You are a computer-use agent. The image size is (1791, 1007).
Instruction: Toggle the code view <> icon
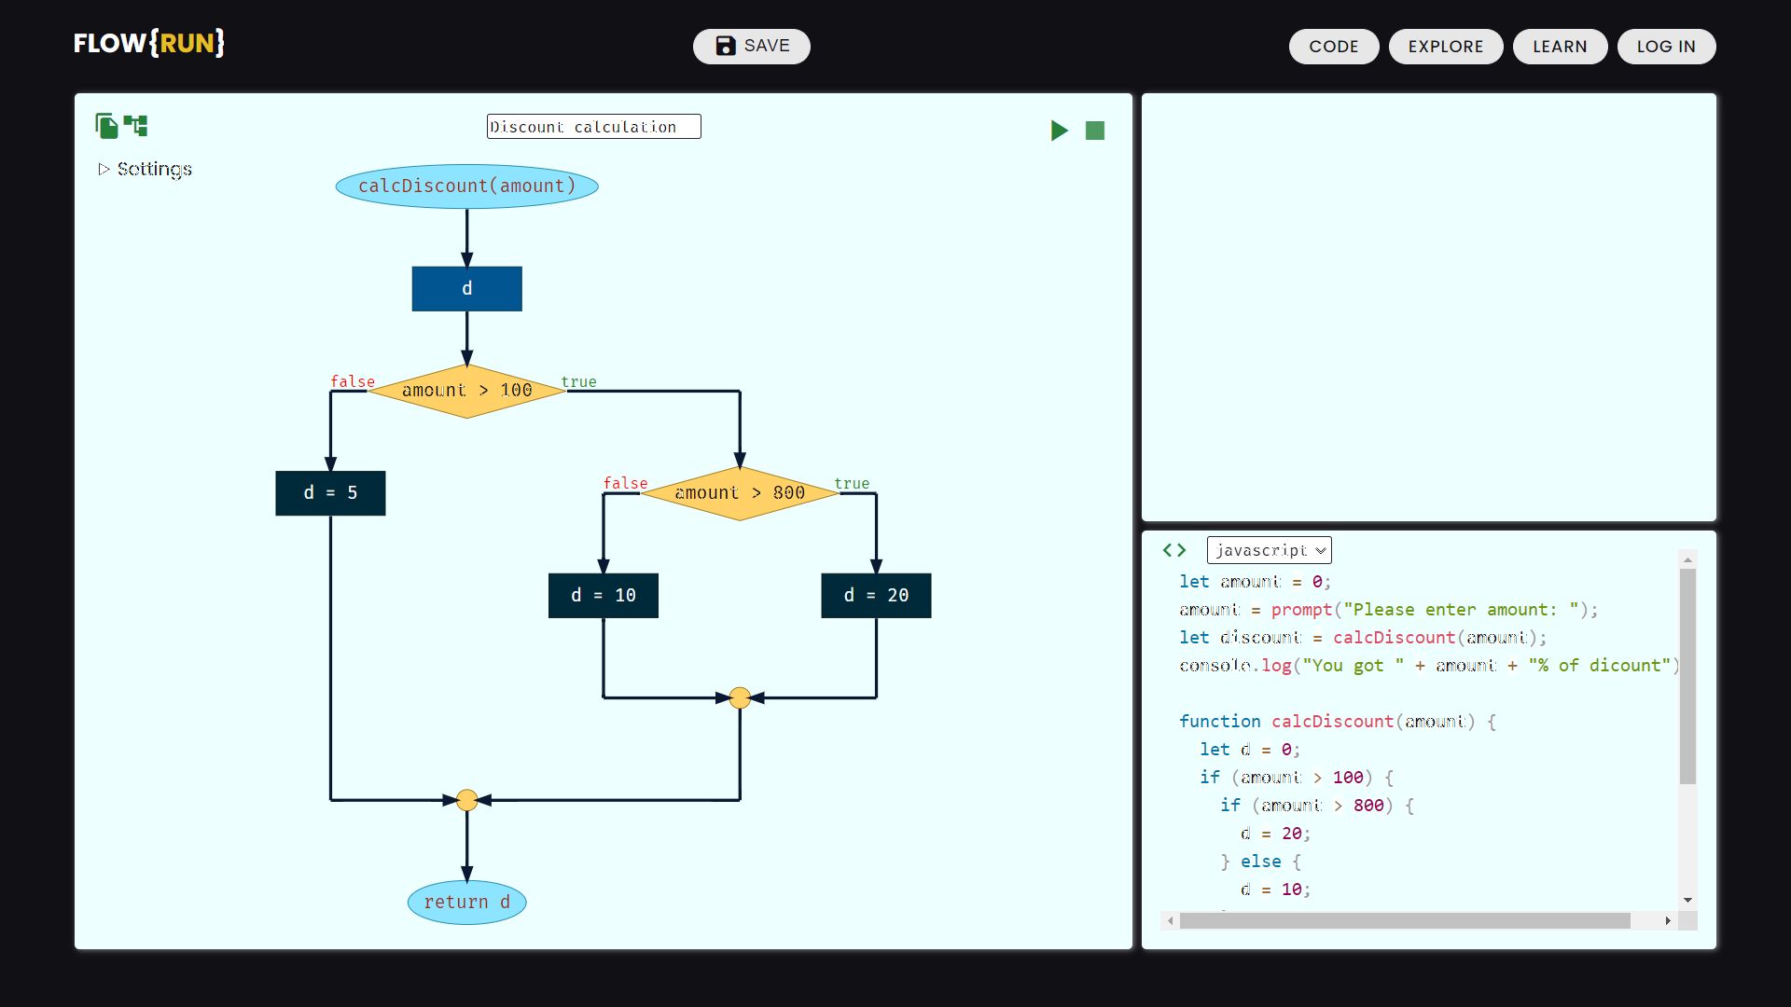click(1173, 550)
